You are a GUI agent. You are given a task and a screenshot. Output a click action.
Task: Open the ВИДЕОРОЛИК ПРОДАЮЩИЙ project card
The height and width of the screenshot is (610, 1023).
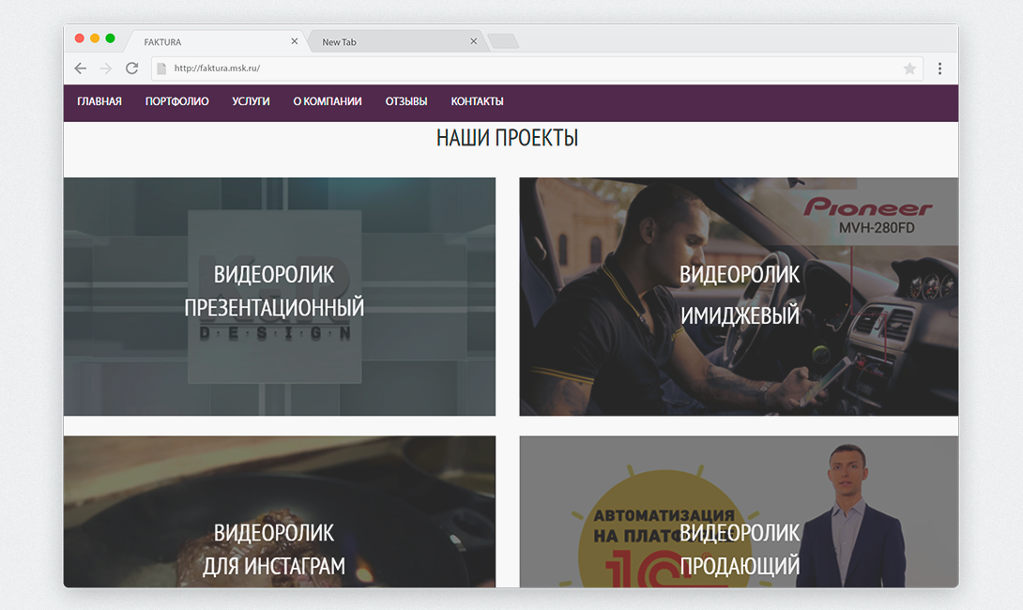click(739, 511)
